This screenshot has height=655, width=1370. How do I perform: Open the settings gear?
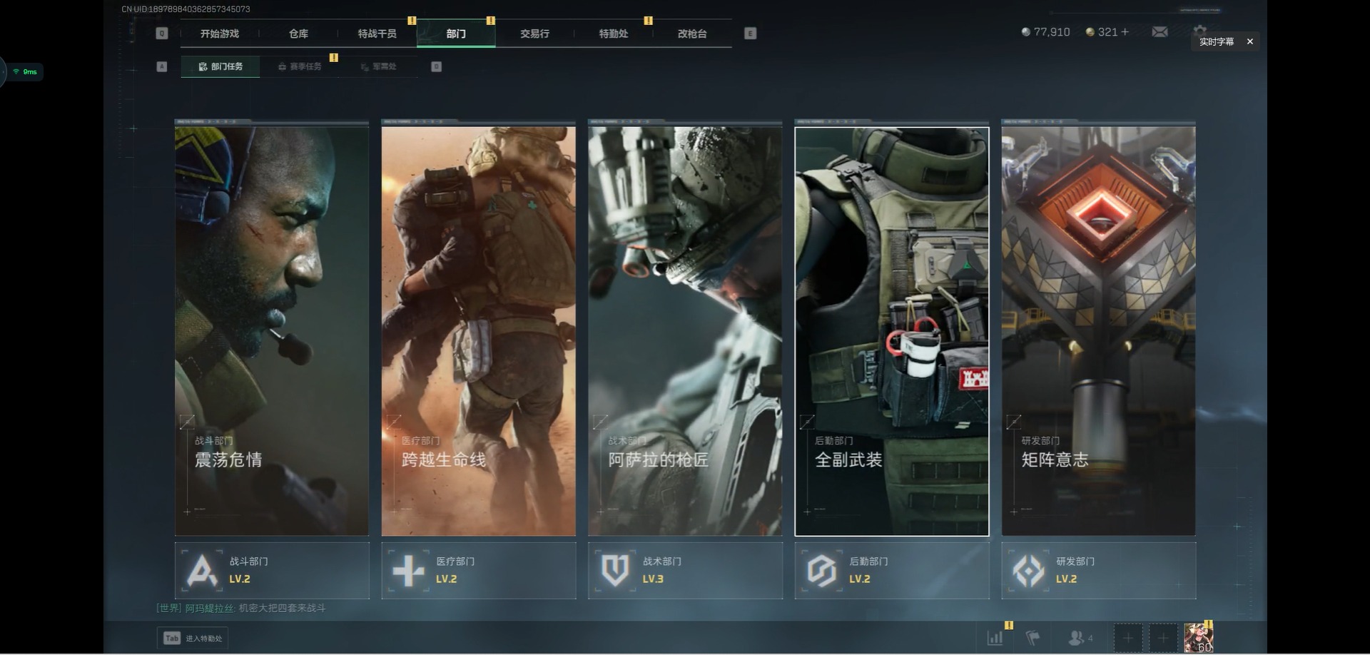[x=1199, y=30]
